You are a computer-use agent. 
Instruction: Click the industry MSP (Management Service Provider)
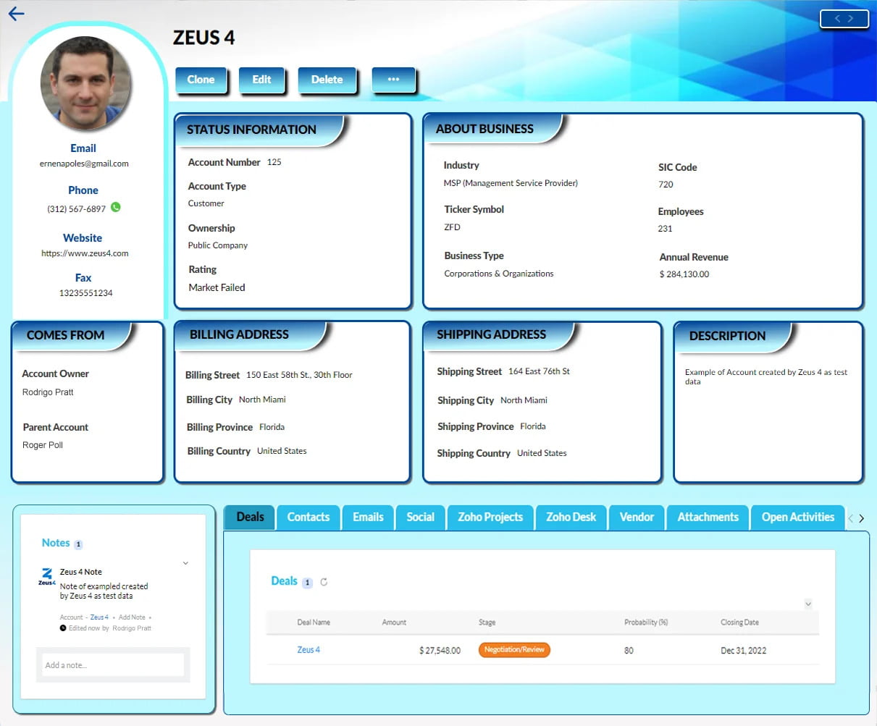(x=511, y=183)
